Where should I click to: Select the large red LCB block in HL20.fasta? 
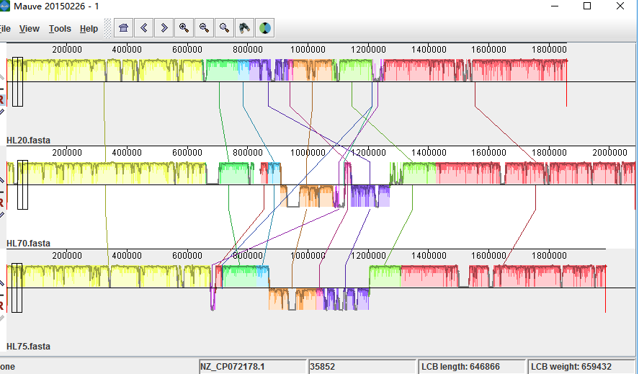[x=475, y=71]
